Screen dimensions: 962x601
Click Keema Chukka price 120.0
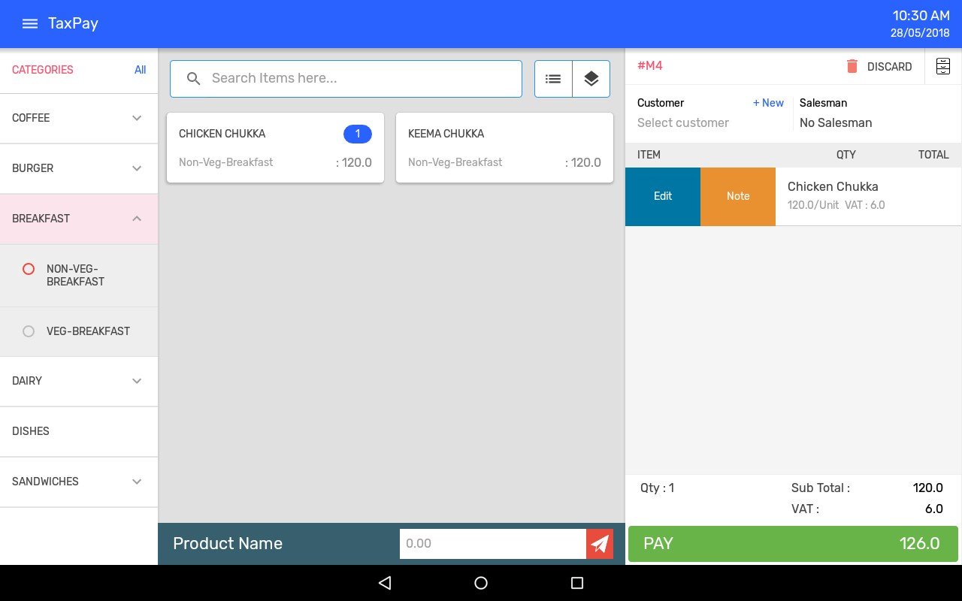click(x=583, y=162)
